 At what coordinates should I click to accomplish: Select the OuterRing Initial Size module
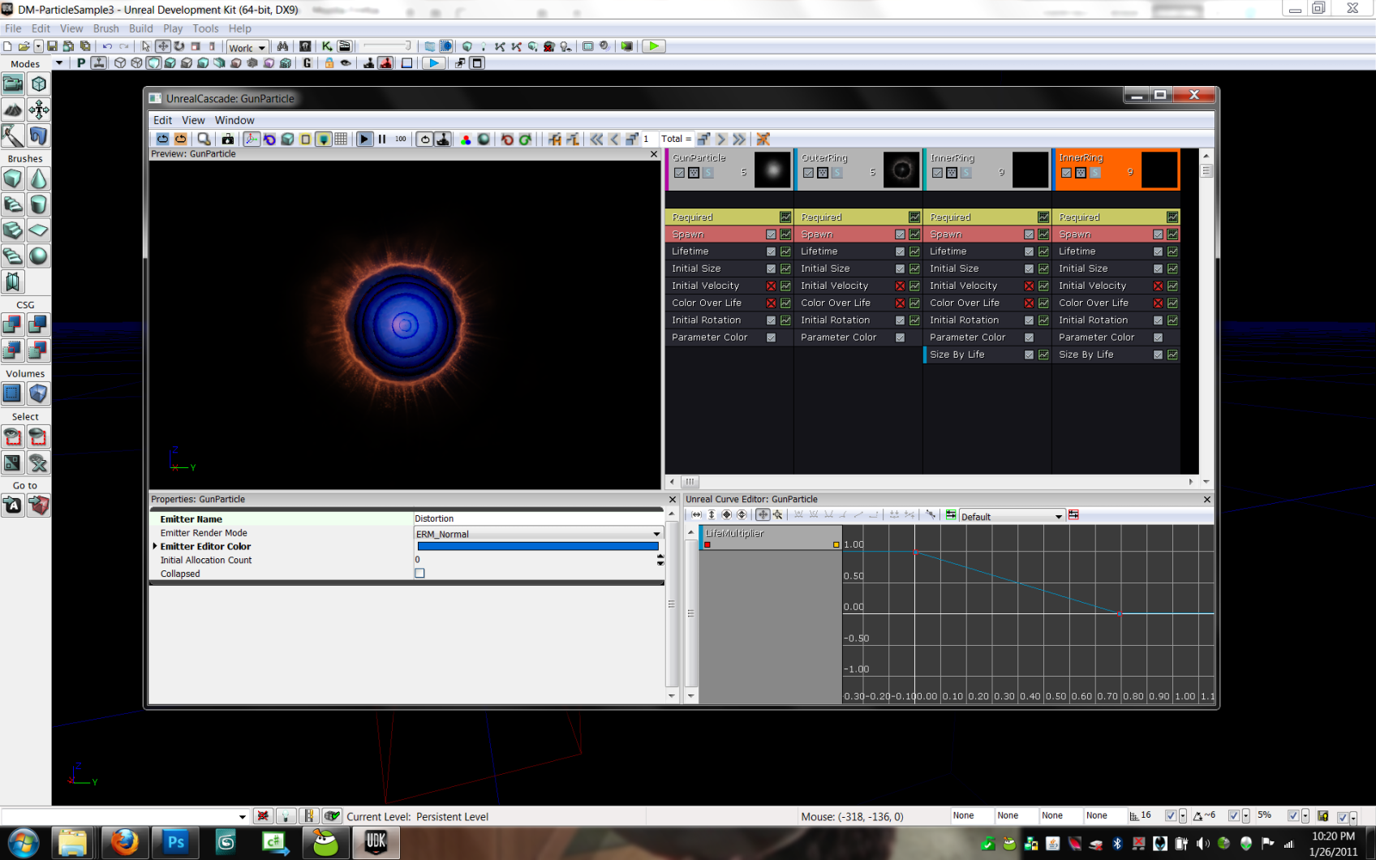858,269
